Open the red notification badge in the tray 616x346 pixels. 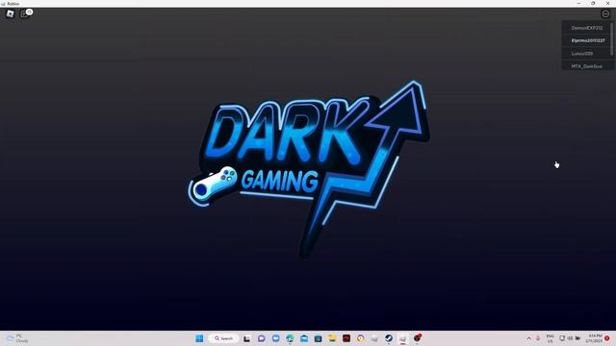(607, 338)
